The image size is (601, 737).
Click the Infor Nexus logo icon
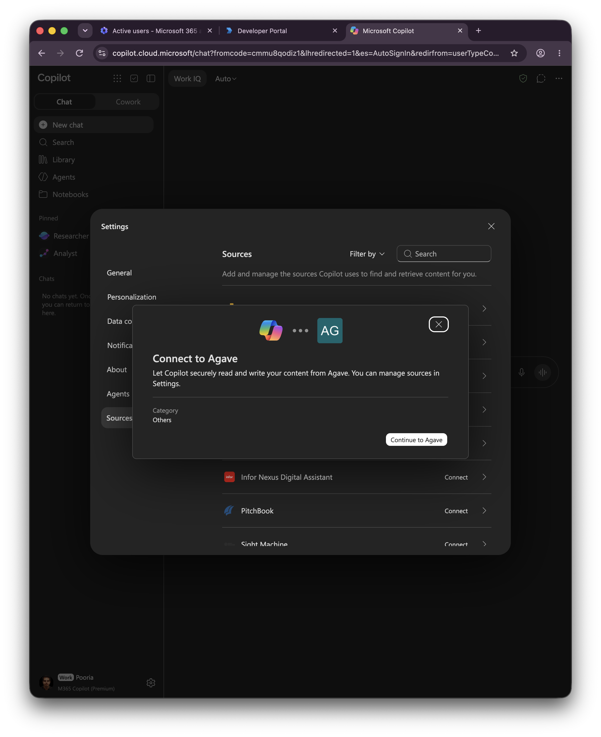pos(229,477)
